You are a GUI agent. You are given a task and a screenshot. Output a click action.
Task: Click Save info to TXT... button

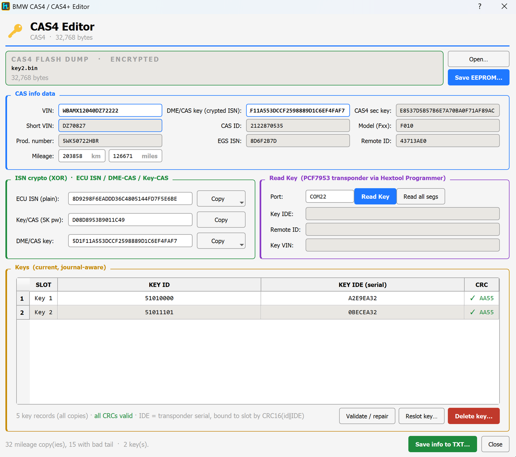point(442,444)
